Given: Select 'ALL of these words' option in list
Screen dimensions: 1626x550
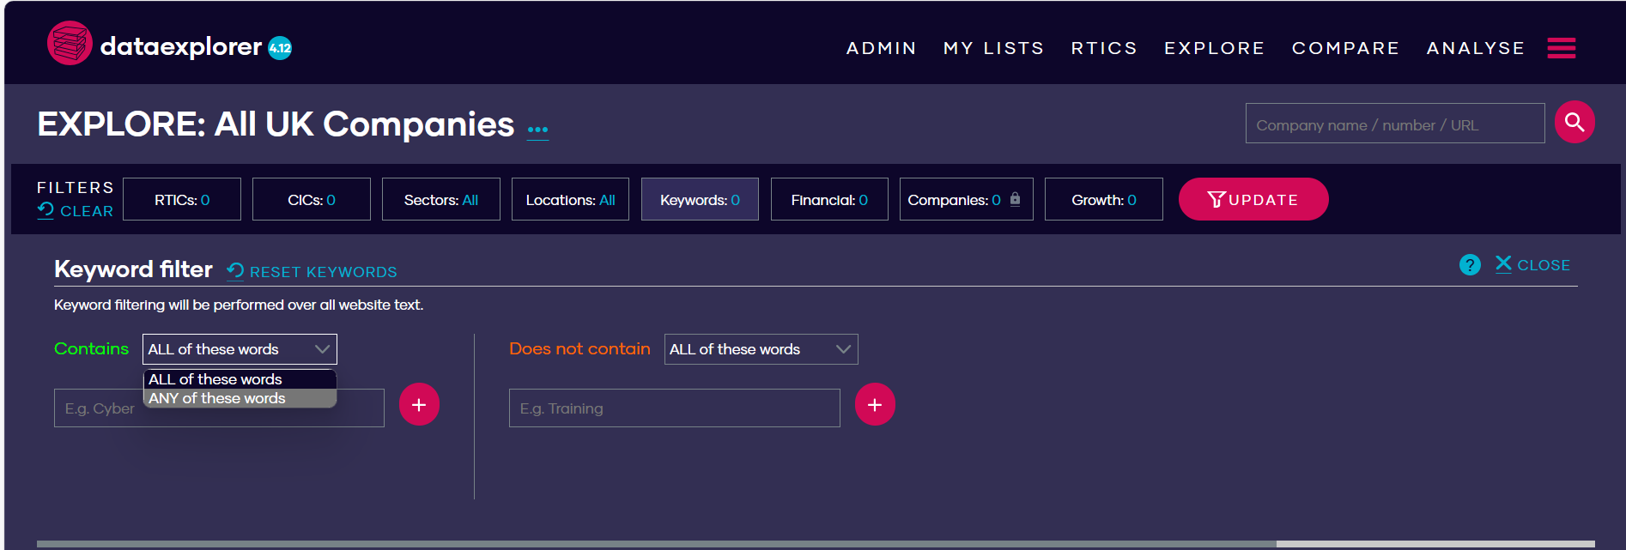Looking at the screenshot, I should pos(240,379).
